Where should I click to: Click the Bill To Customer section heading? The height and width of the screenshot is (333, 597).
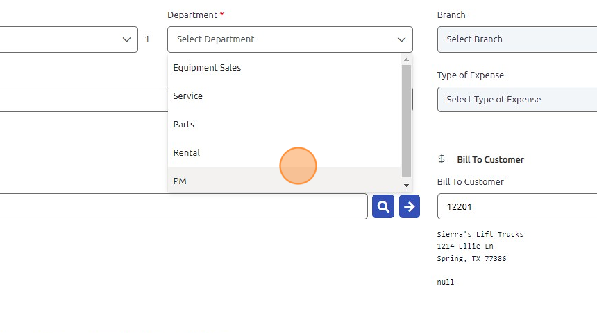490,159
